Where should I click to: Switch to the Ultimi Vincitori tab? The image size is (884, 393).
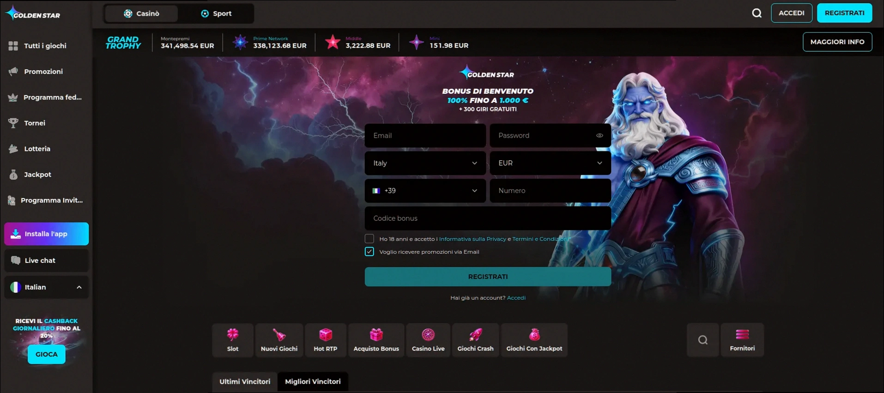coord(245,381)
